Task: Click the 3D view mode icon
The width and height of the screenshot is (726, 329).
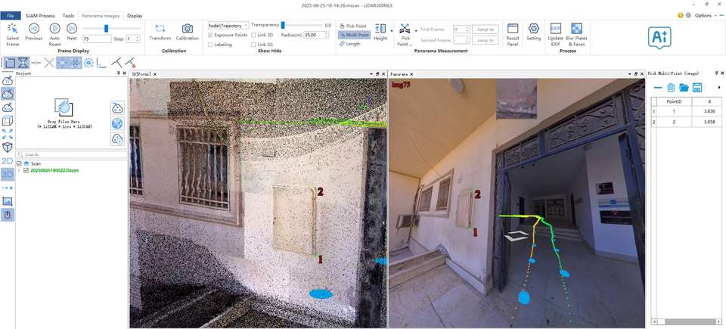Action: (8, 174)
